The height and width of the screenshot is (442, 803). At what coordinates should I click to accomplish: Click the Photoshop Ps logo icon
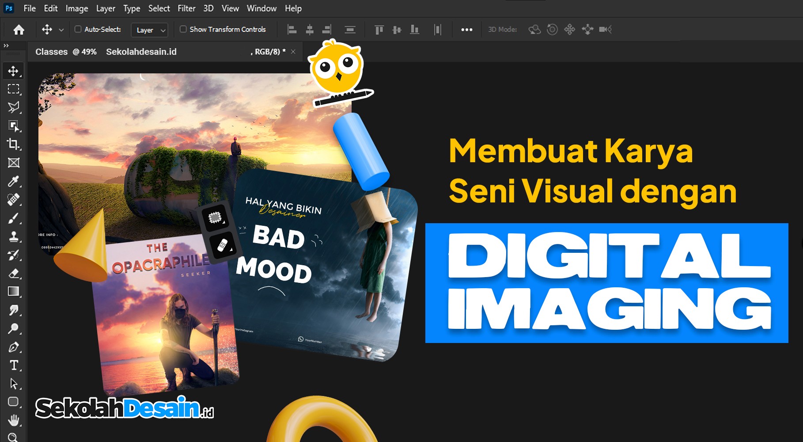pyautogui.click(x=9, y=8)
